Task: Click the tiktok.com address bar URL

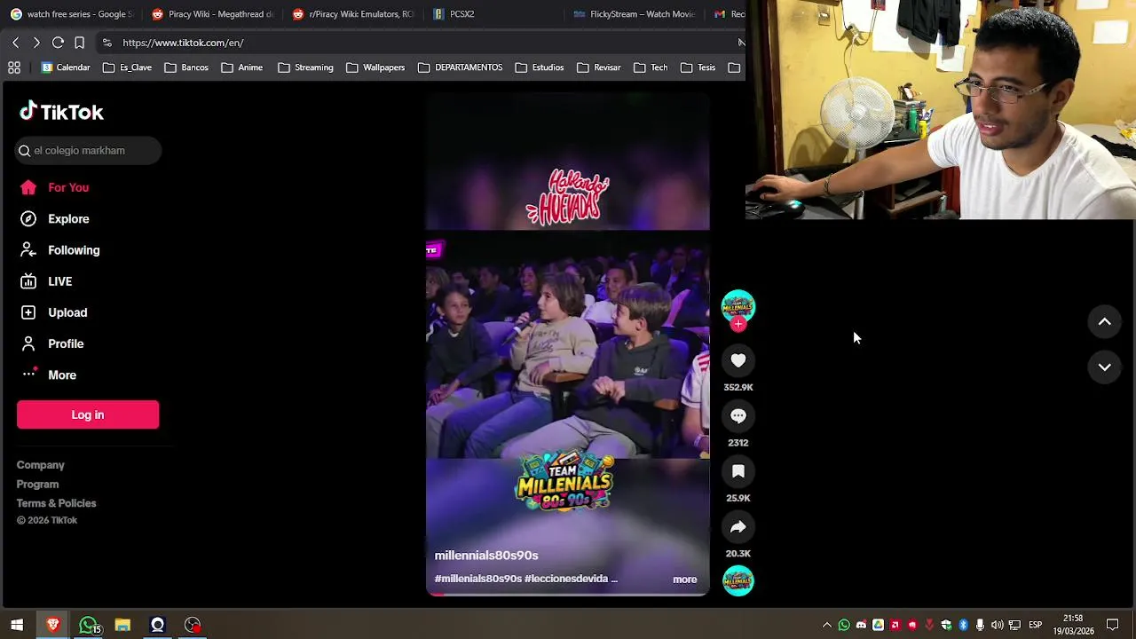Action: [183, 43]
